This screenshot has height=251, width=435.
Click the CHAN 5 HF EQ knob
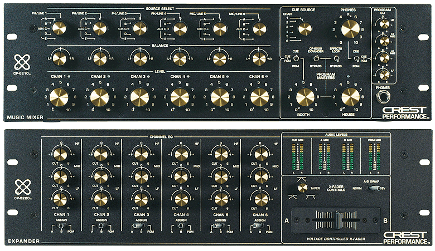(221, 154)
